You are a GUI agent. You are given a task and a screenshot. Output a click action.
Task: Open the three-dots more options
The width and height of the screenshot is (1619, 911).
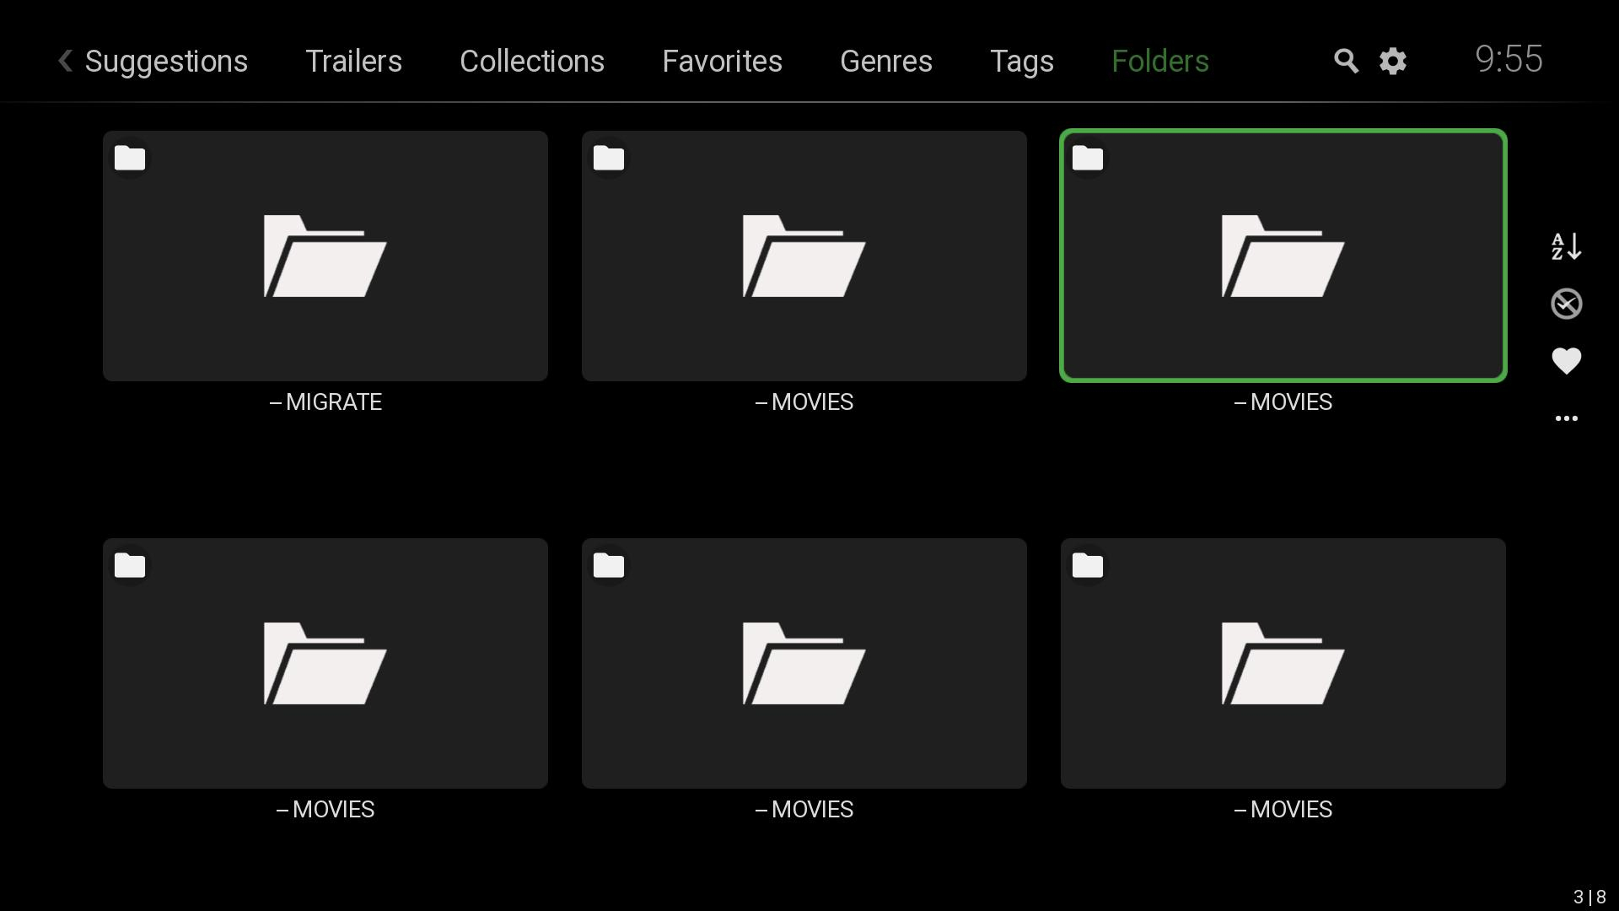[1566, 418]
